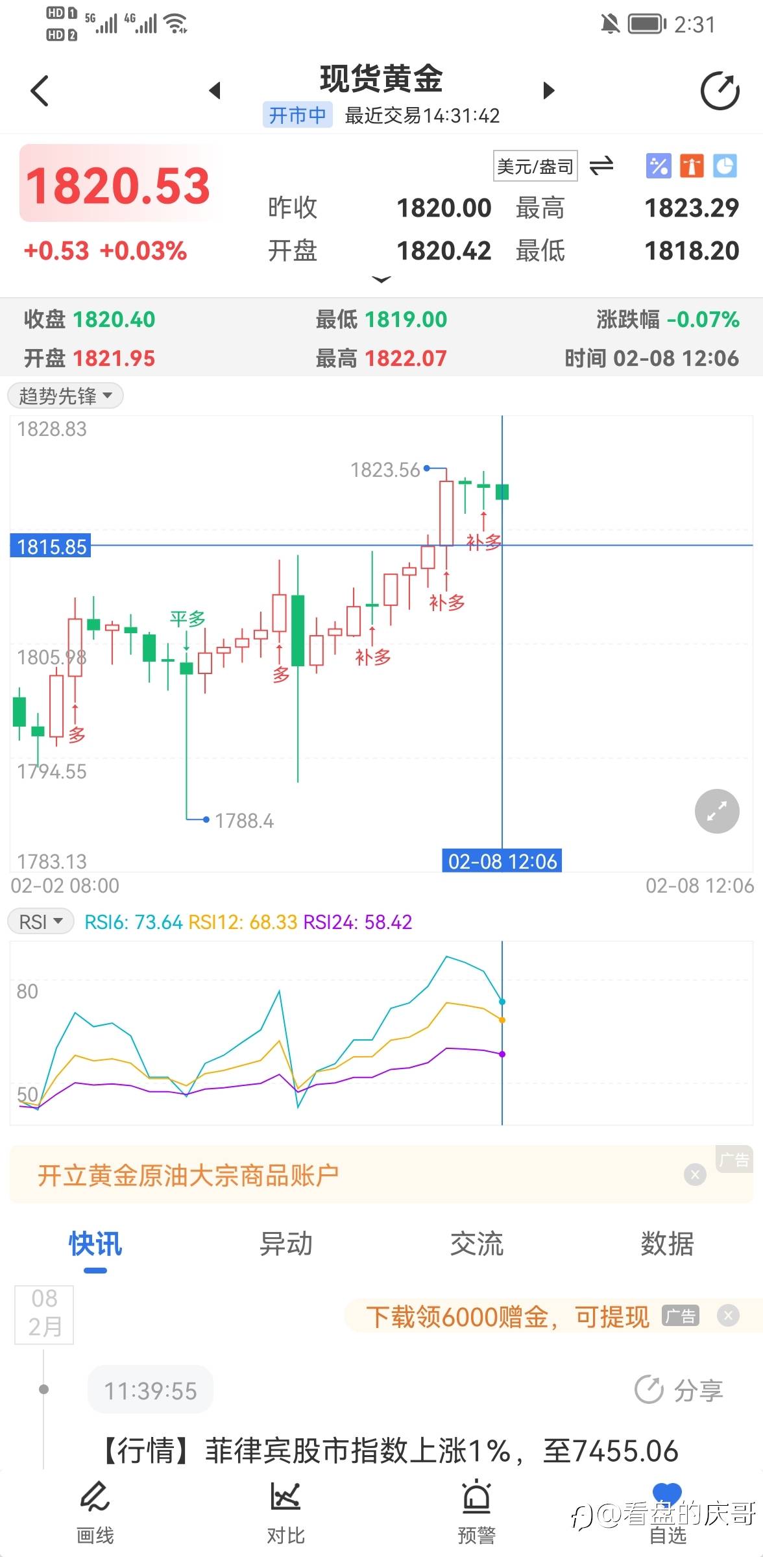Expand chart to fullscreen
The image size is (763, 1557).
point(716,811)
